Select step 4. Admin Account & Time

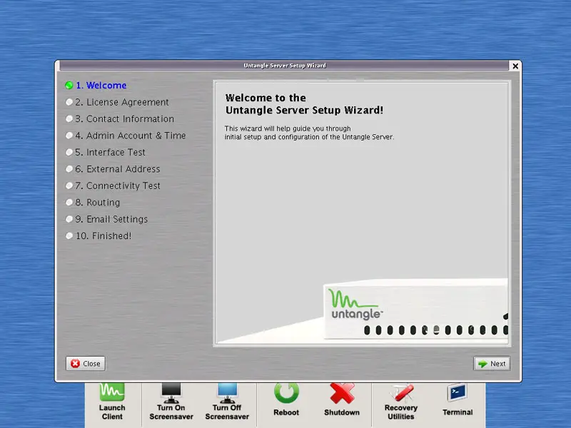coord(126,136)
